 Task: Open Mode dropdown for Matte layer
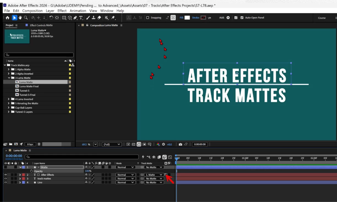(125, 167)
